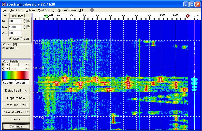
Task: Open the Help menu
Action: (82, 10)
